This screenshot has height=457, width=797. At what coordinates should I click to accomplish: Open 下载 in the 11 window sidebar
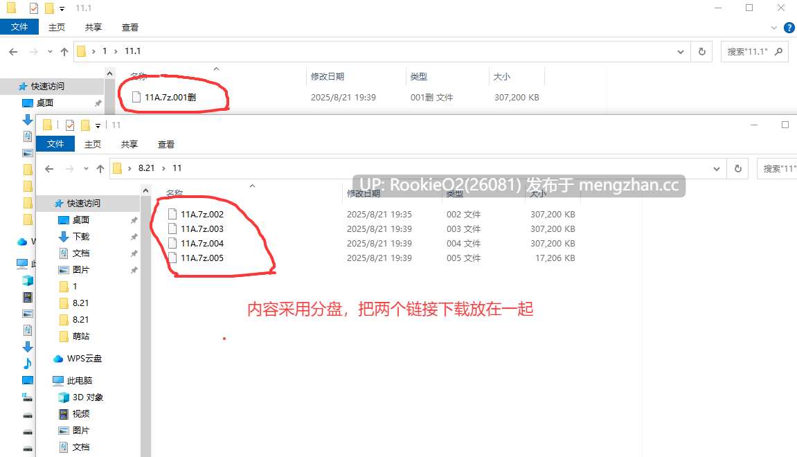[x=81, y=236]
